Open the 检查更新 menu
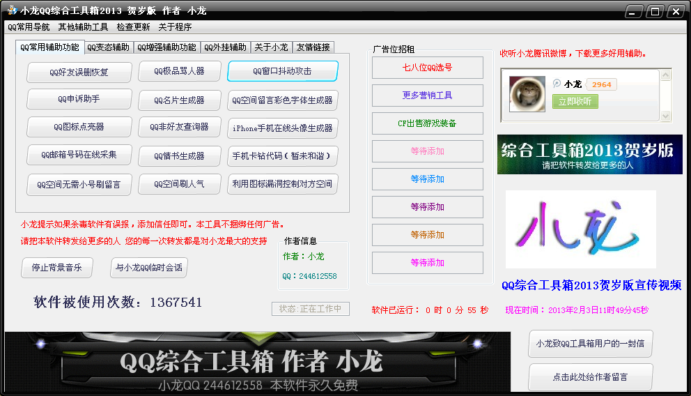 click(133, 27)
